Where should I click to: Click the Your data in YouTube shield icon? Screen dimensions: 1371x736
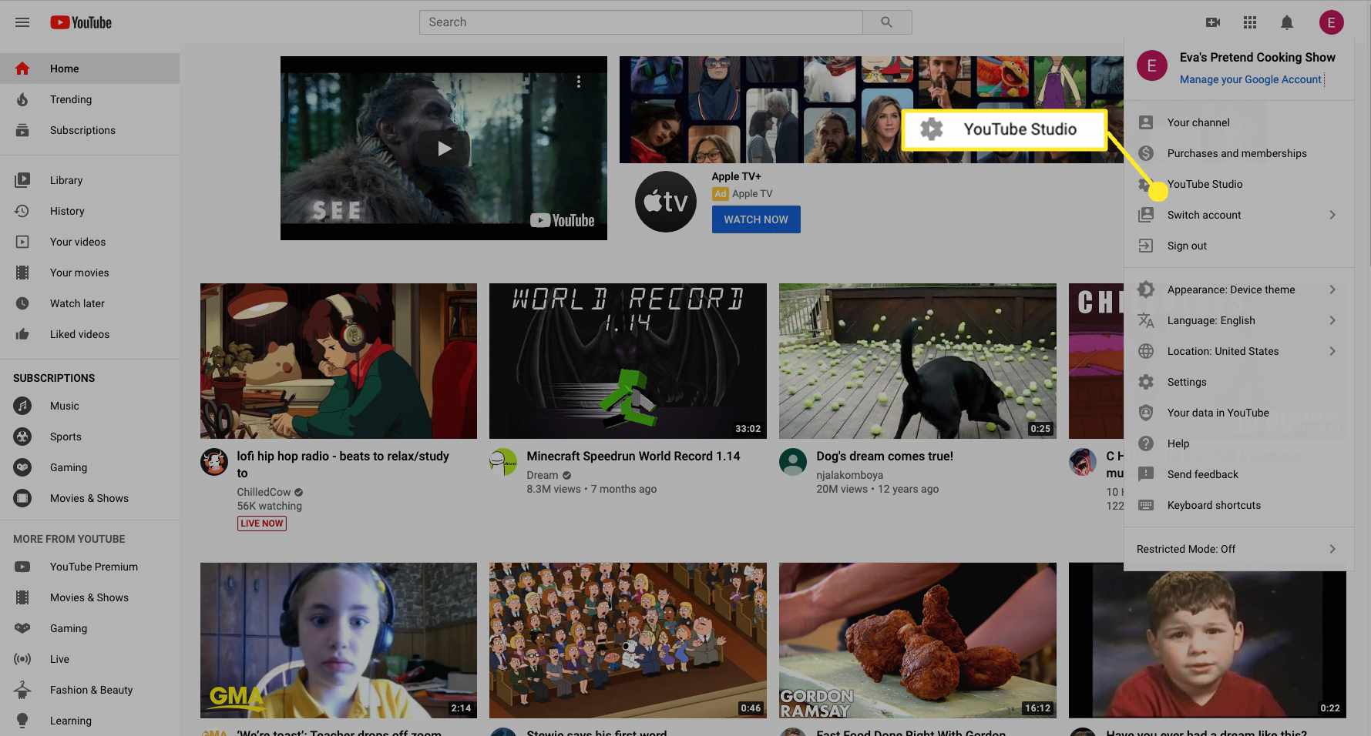pyautogui.click(x=1146, y=413)
